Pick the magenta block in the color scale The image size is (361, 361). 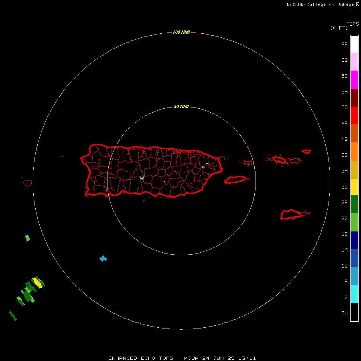(x=354, y=80)
